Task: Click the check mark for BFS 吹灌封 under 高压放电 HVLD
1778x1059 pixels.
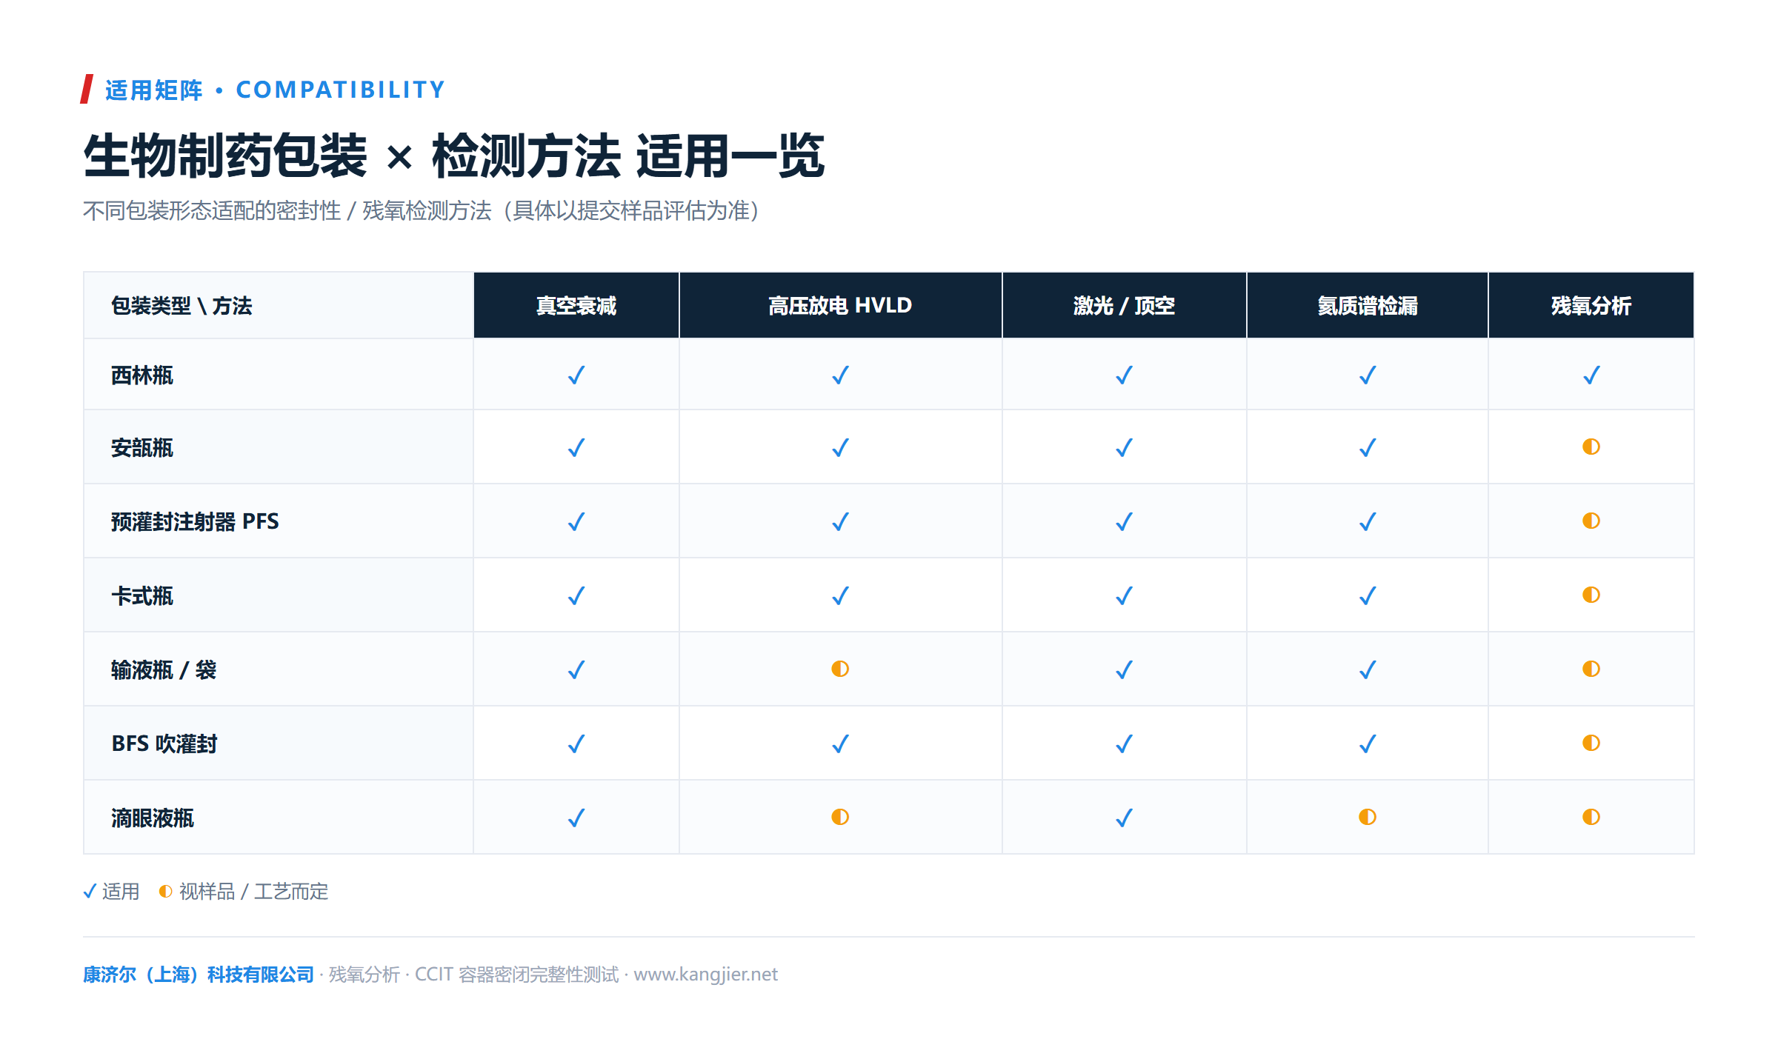Action: pyautogui.click(x=840, y=744)
